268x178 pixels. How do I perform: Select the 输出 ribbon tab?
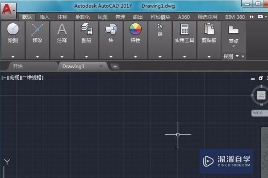tap(138, 17)
